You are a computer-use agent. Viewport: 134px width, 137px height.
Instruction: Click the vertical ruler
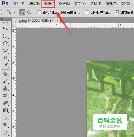click(x=14, y=82)
